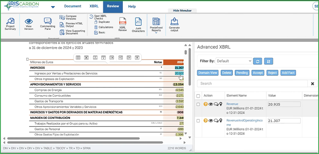Image resolution: width=319 pixels, height=154 pixels.
Task: Click Generate output
Action: click(174, 24)
